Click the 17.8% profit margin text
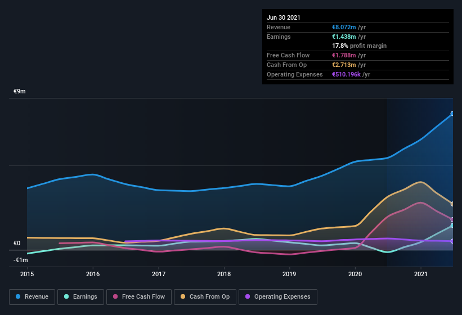The height and width of the screenshot is (315, 462). click(x=359, y=46)
